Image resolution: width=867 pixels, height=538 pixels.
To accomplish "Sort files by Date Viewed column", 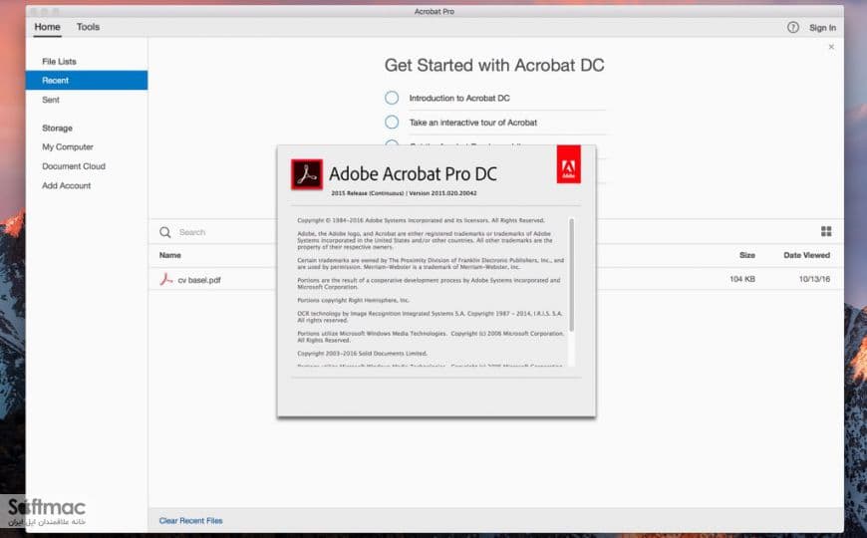I will (807, 255).
